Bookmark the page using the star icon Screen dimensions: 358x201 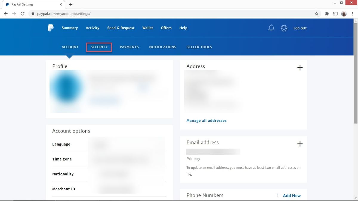(316, 13)
